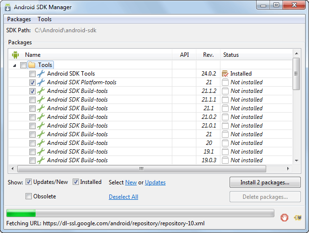Uncheck Android SDK Build-tools 21.1.2 checkbox

32,91
